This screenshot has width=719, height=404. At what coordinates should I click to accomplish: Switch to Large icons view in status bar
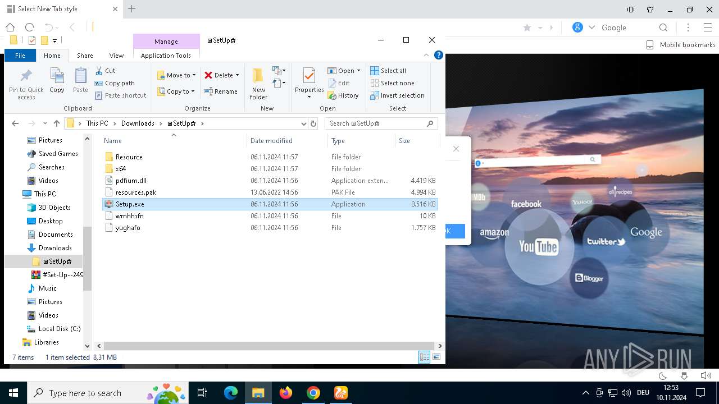coord(436,357)
